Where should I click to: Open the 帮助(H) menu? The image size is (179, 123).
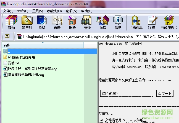pyautogui.click(x=87, y=11)
